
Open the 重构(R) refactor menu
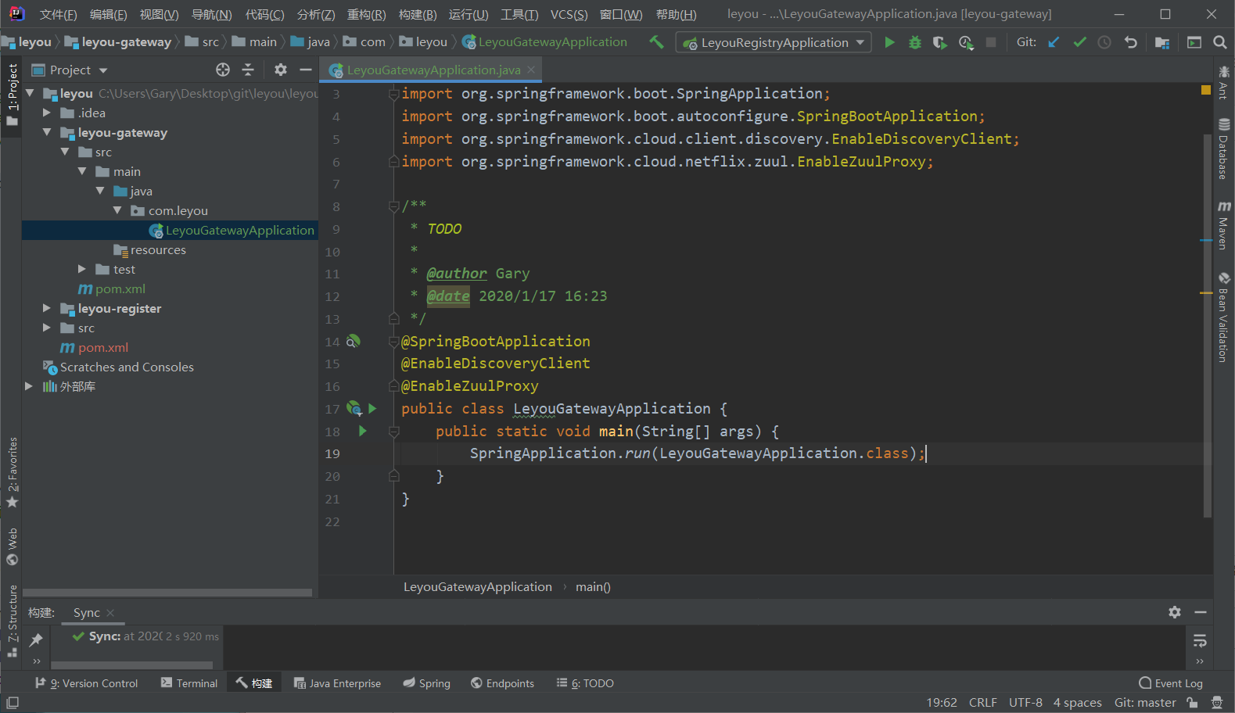[x=367, y=14]
